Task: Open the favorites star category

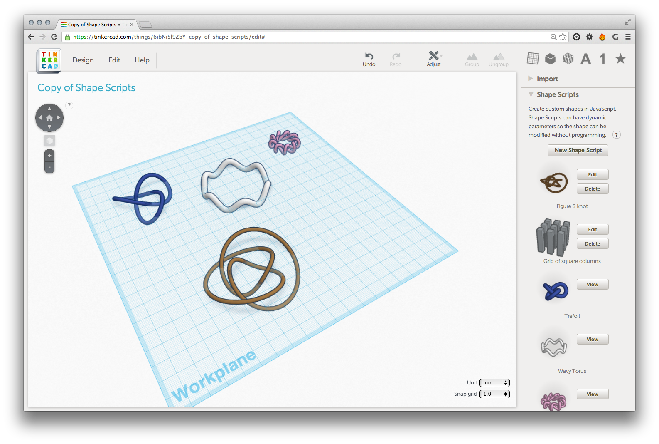Action: 620,59
